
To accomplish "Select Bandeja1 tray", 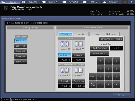I will point(21,41).
